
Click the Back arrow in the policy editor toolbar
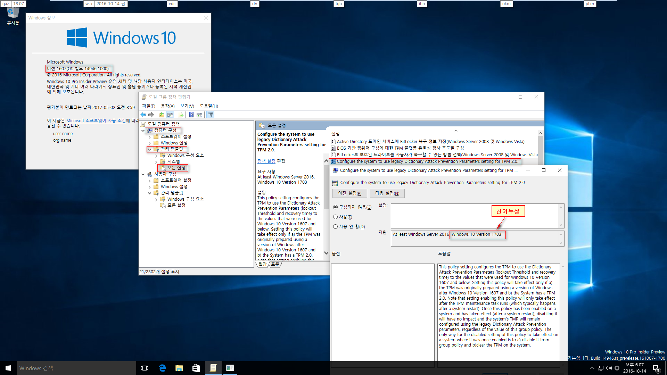(x=143, y=115)
